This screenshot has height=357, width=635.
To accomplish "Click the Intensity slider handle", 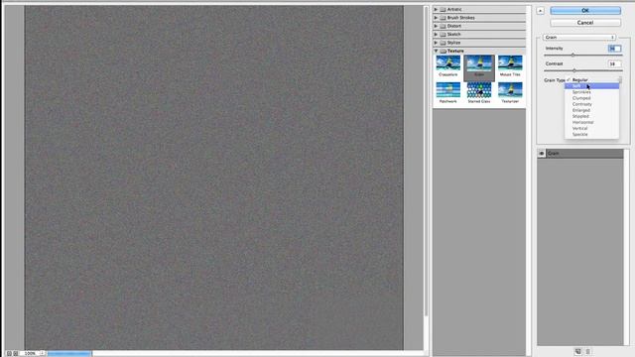I will click(572, 56).
